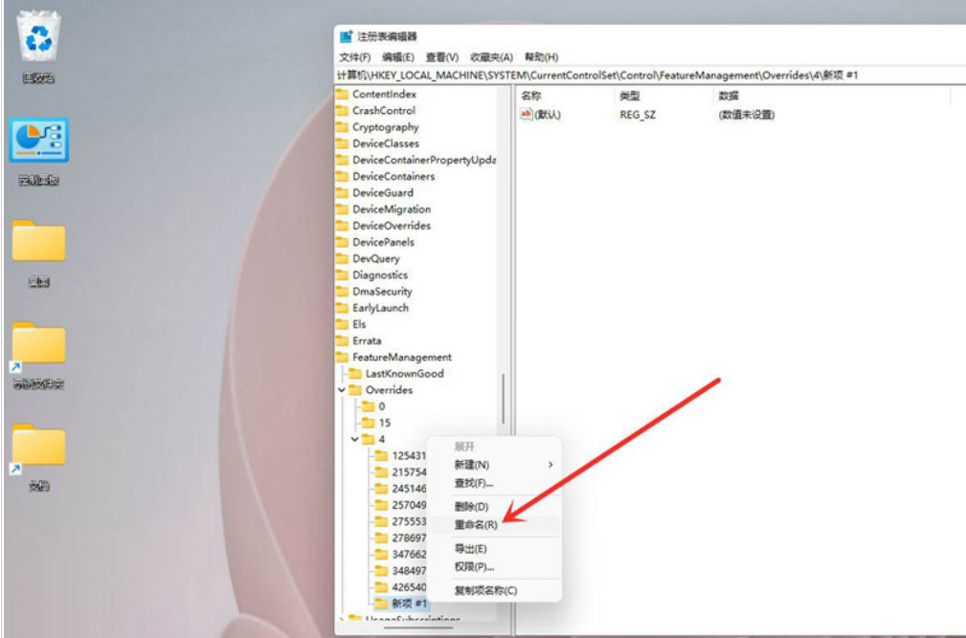This screenshot has height=638, width=966.
Task: Expand the 新建(N) submenu arrow
Action: pyautogui.click(x=550, y=464)
